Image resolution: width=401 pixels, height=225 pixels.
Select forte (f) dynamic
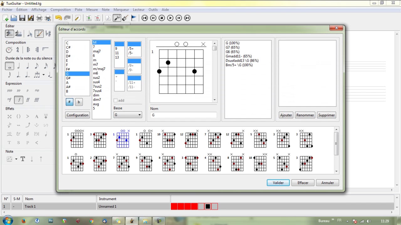[x=19, y=100]
